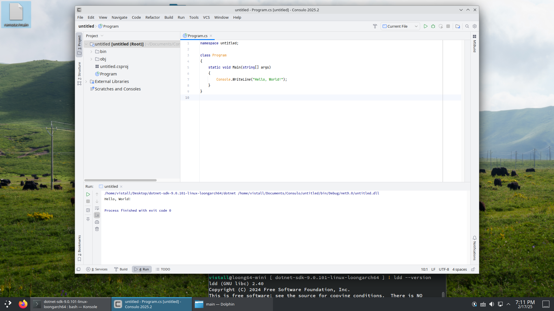
Task: Click the Stop square in Run panel
Action: point(88,201)
